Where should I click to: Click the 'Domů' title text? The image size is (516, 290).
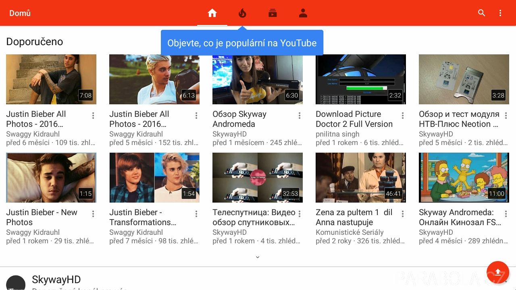20,13
